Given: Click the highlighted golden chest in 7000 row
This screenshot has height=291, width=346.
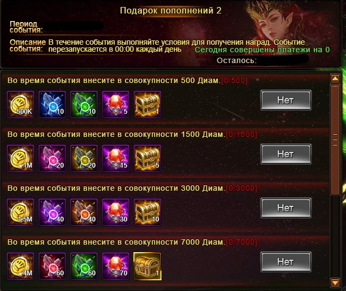Looking at the screenshot, I should pos(147,266).
